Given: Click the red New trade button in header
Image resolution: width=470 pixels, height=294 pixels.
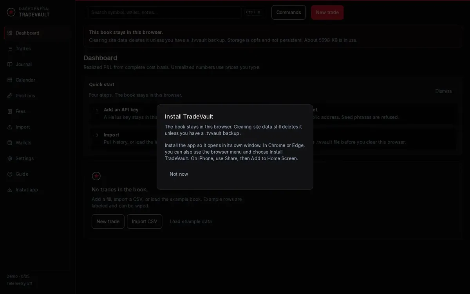Looking at the screenshot, I should pyautogui.click(x=327, y=12).
